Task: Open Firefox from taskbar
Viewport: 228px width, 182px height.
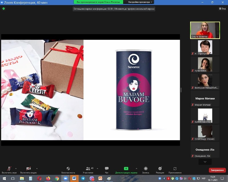Action: 48,179
